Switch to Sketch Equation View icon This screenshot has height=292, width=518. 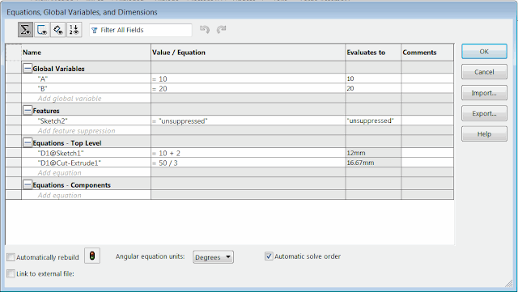pyautogui.click(x=42, y=30)
